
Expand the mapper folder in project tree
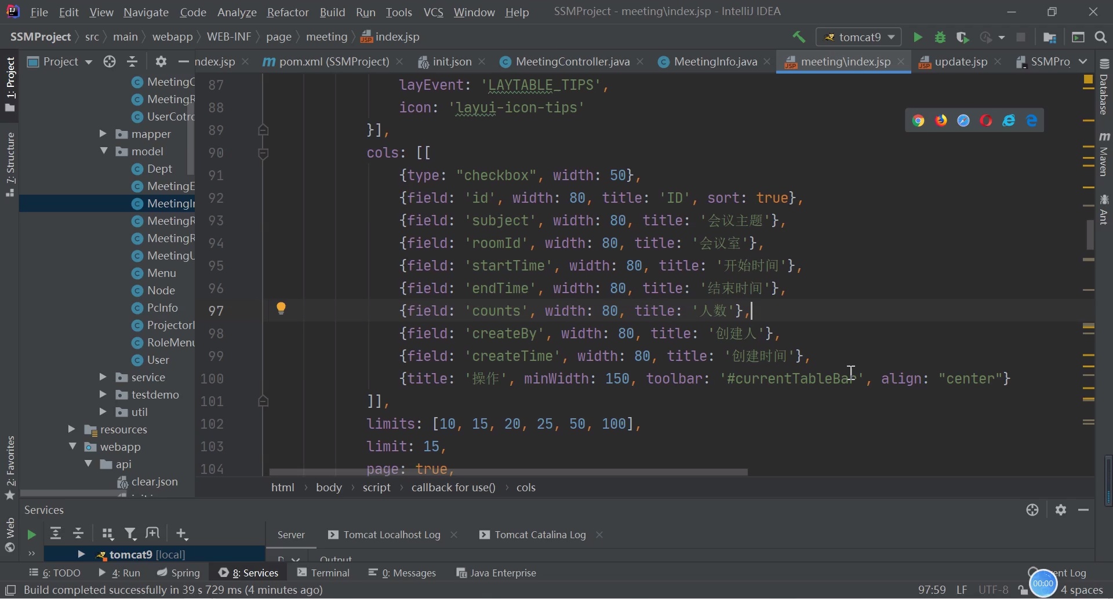pyautogui.click(x=103, y=134)
